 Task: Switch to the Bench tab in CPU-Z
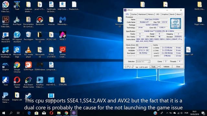pyautogui.click(x=172, y=14)
